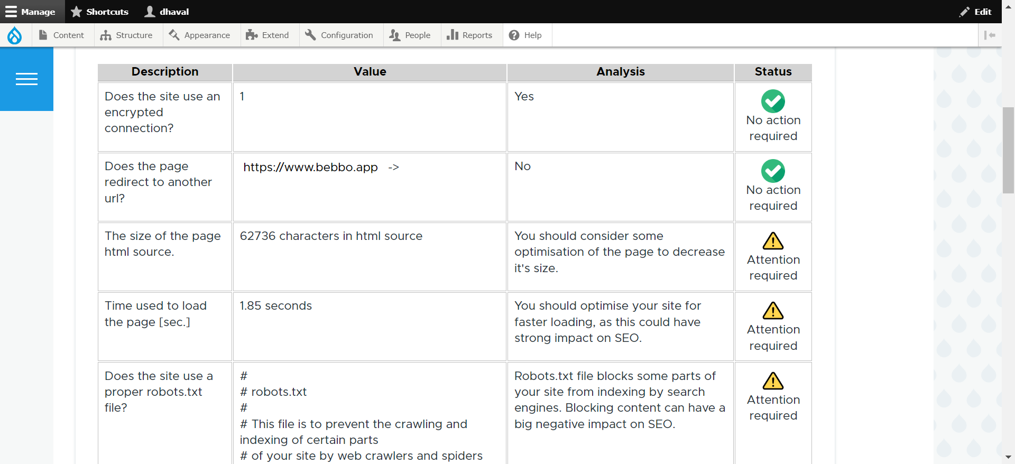Image resolution: width=1015 pixels, height=464 pixels.
Task: Click the '# robots.txt' line
Action: coord(273,392)
